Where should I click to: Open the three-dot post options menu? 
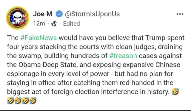point(180,14)
